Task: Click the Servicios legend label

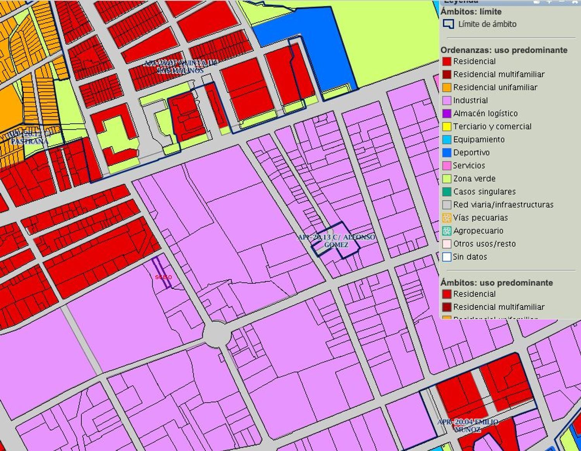Action: (469, 166)
